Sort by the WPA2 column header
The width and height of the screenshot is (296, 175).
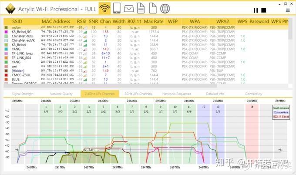pos(222,21)
